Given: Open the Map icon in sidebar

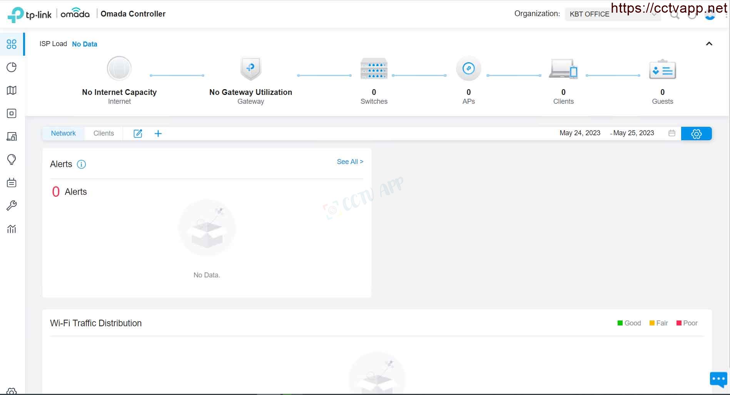Looking at the screenshot, I should coord(12,90).
